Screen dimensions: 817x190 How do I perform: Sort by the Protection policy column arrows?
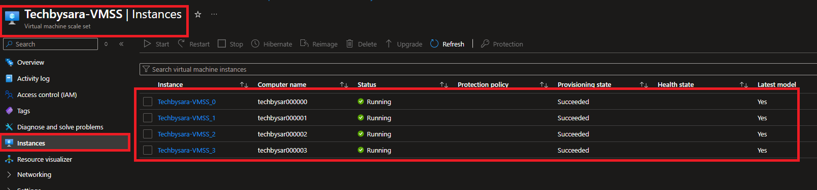click(544, 85)
